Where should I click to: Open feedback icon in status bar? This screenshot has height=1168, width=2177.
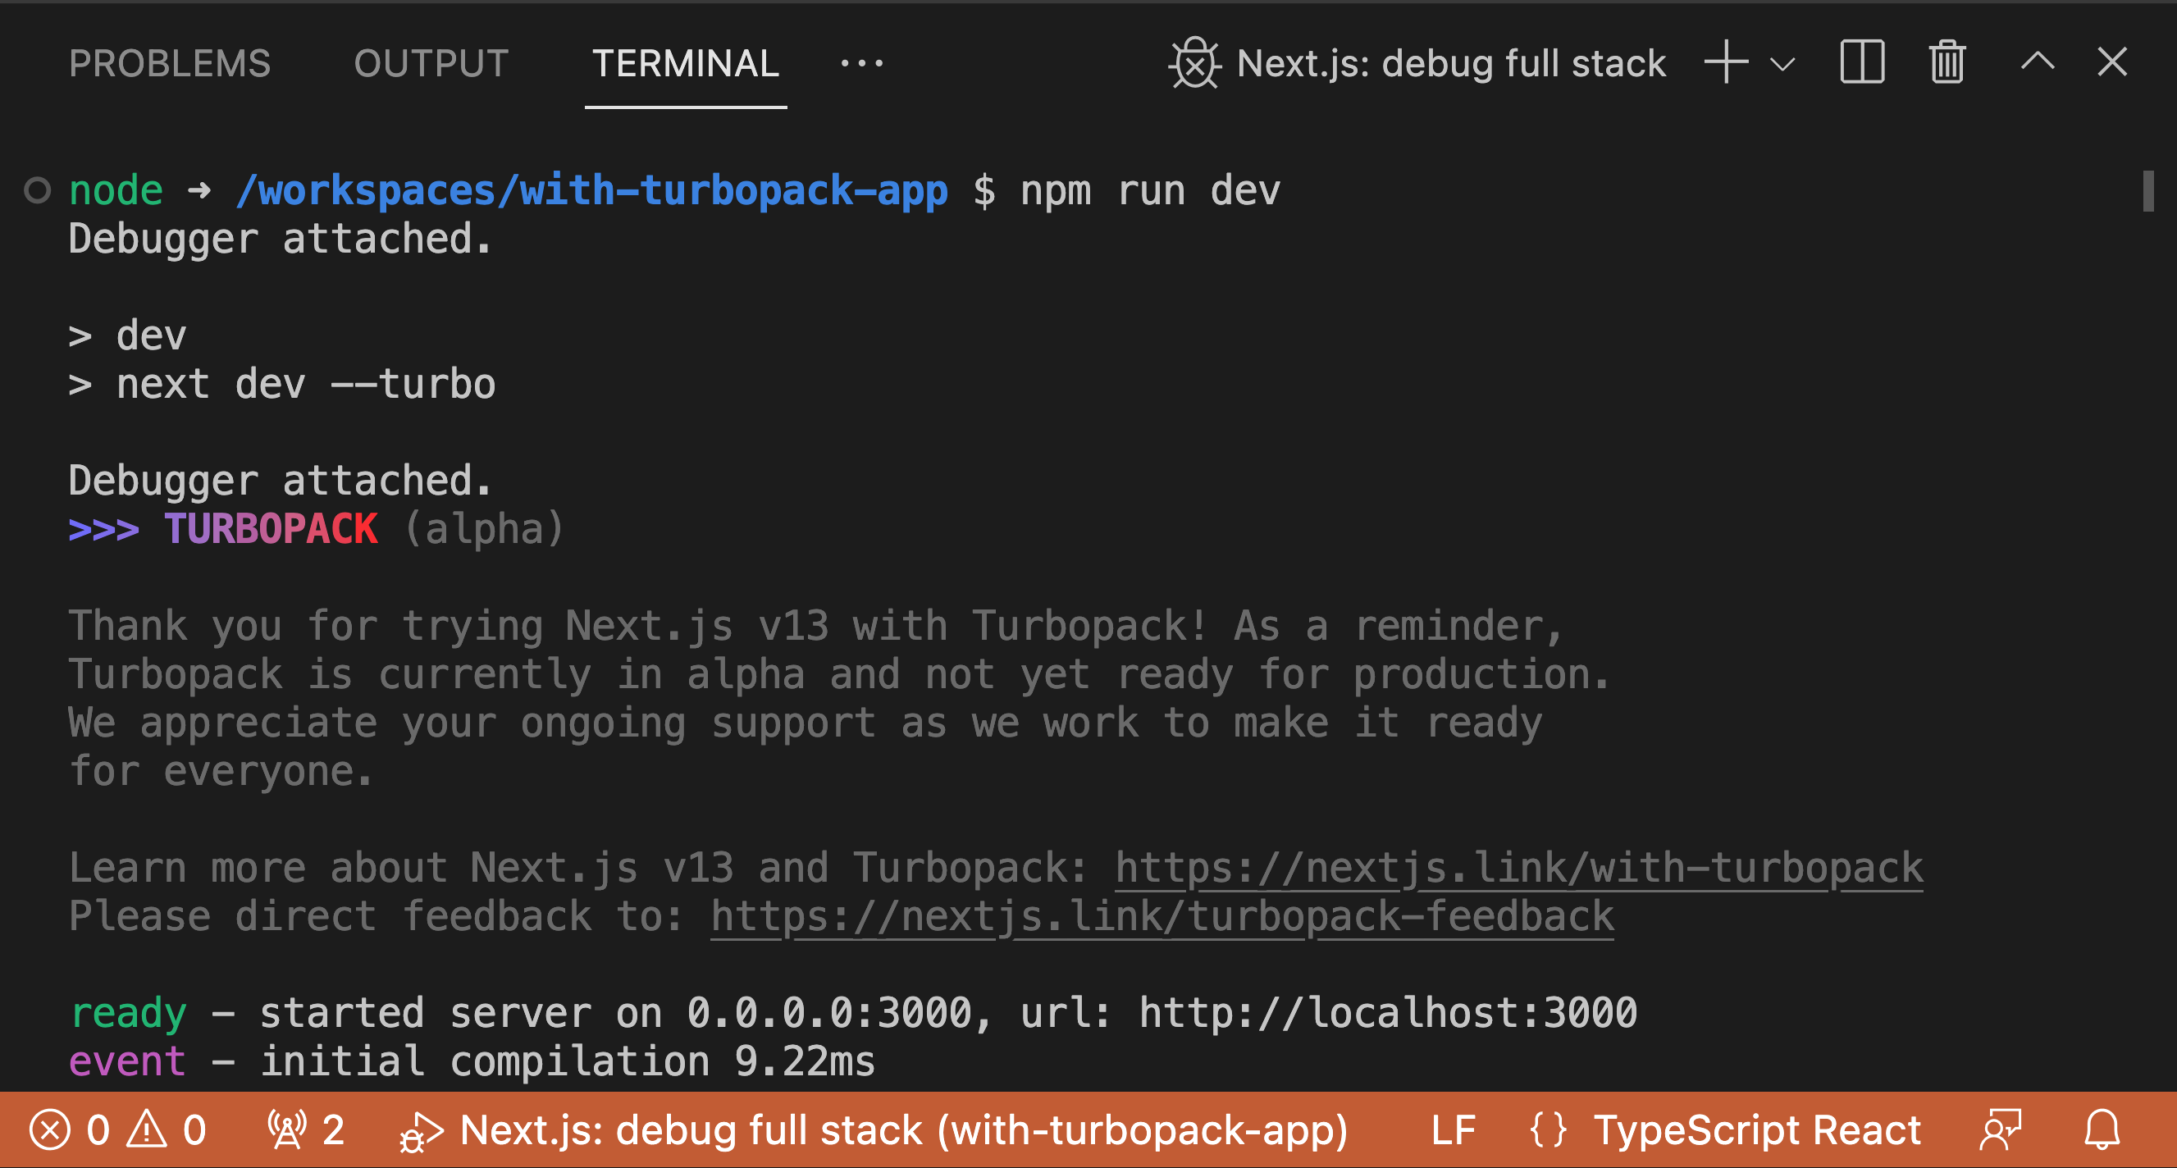click(x=2001, y=1130)
